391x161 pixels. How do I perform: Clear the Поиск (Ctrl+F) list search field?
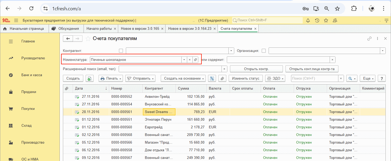tap(341, 78)
